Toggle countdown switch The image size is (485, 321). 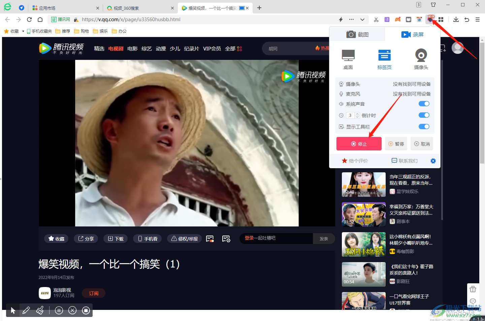[424, 115]
